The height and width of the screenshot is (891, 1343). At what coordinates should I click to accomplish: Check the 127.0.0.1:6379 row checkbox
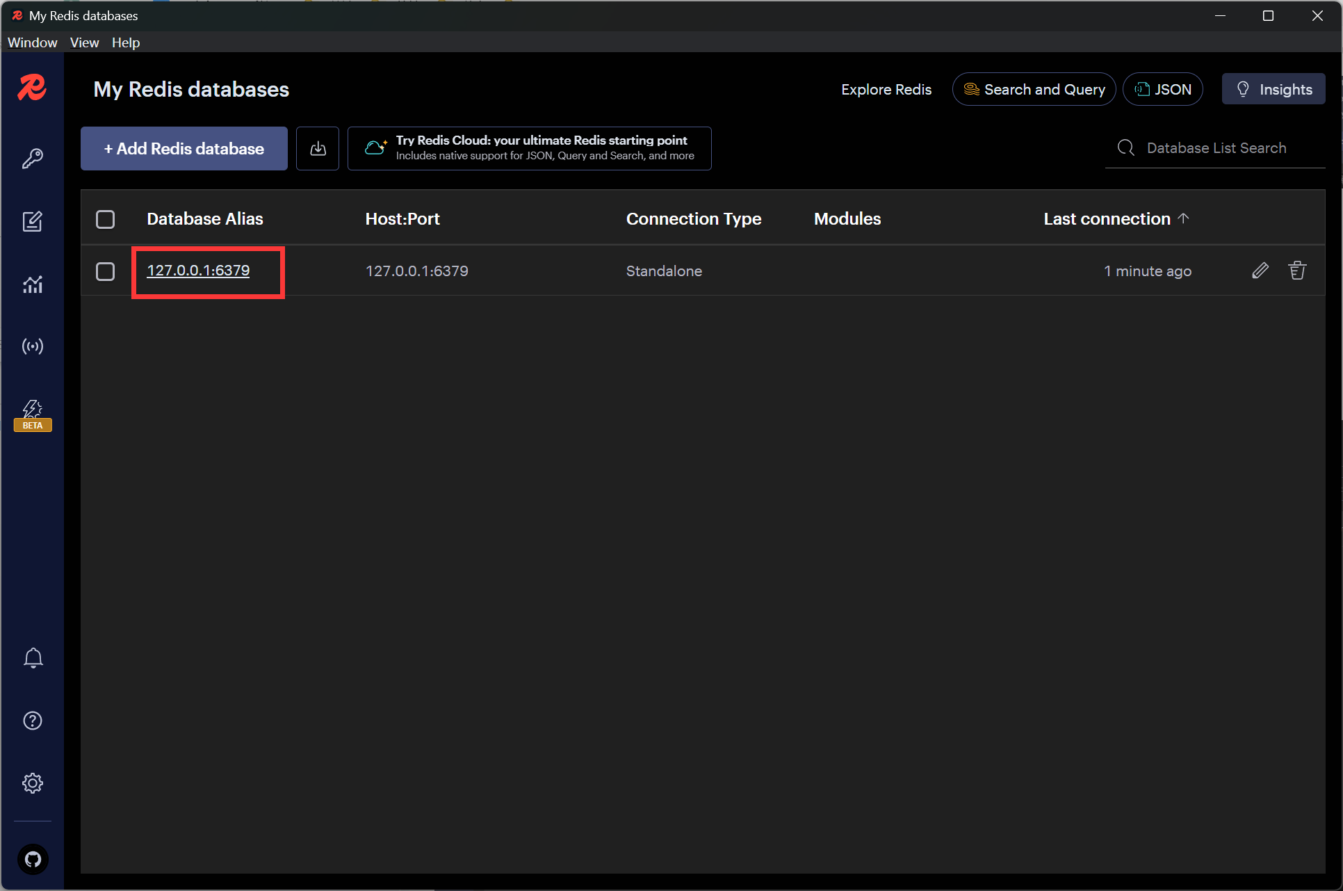106,271
